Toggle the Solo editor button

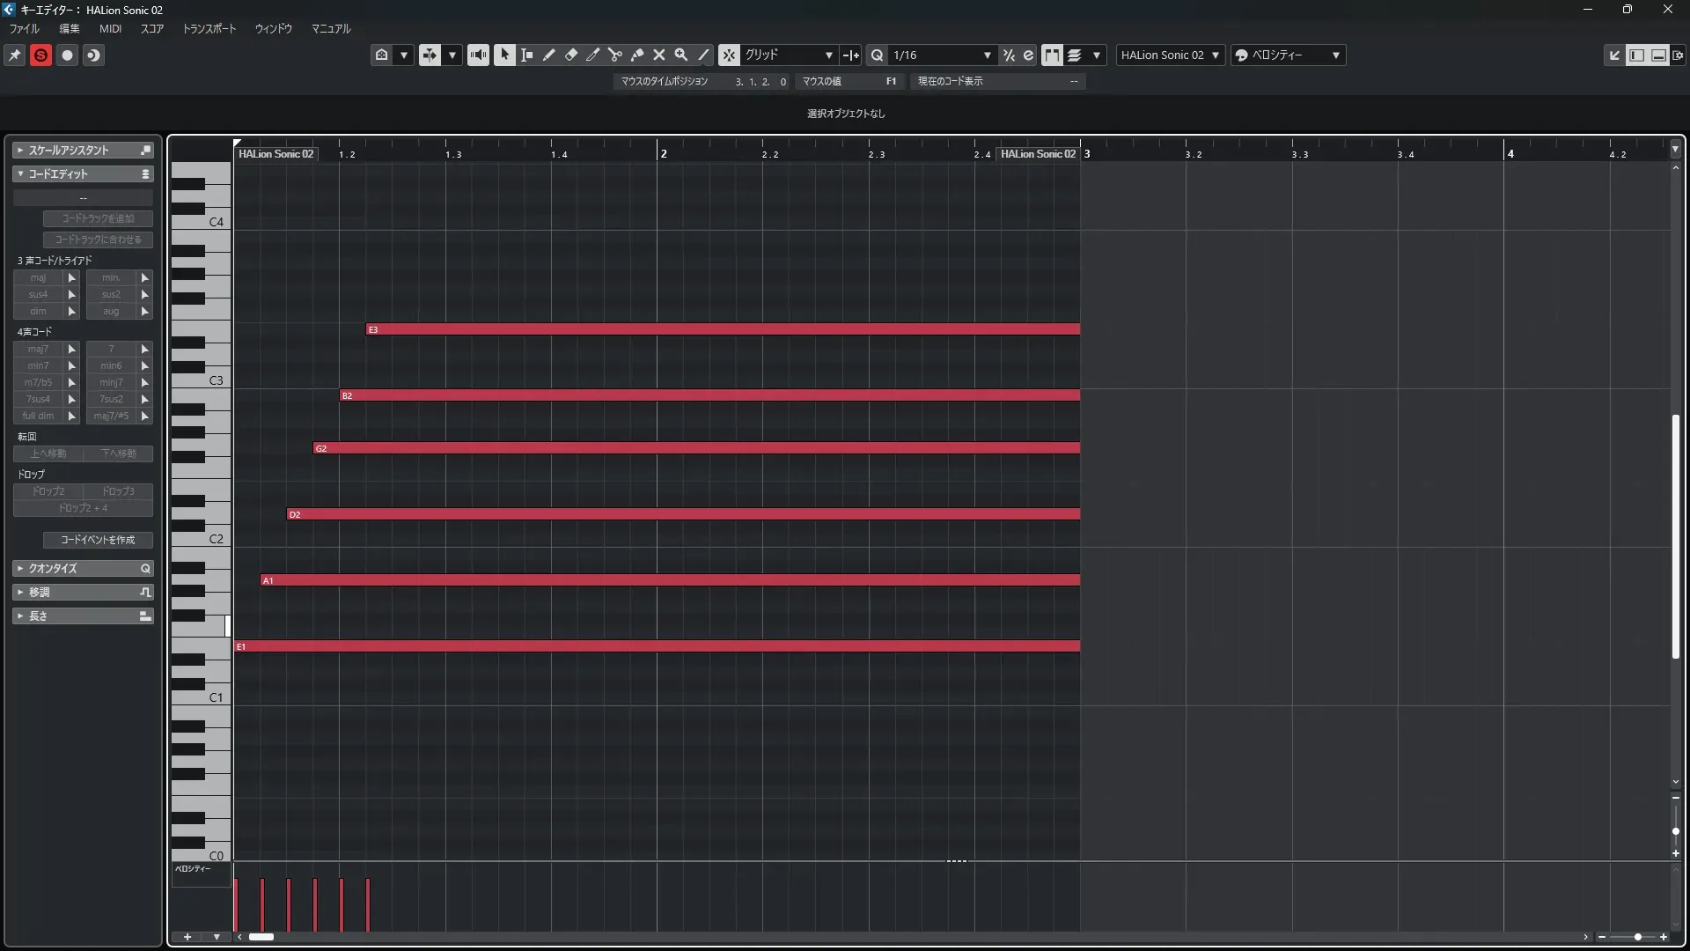(x=40, y=55)
